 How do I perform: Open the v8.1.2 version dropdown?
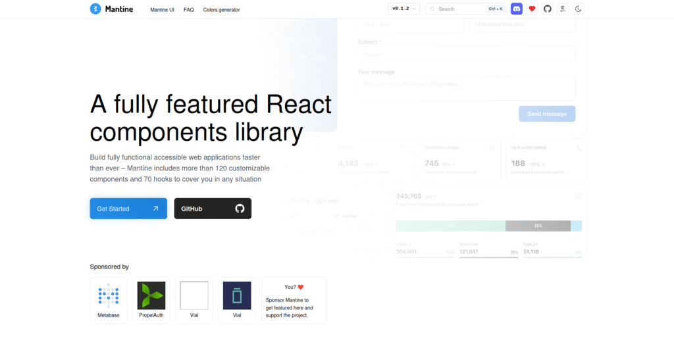[403, 9]
